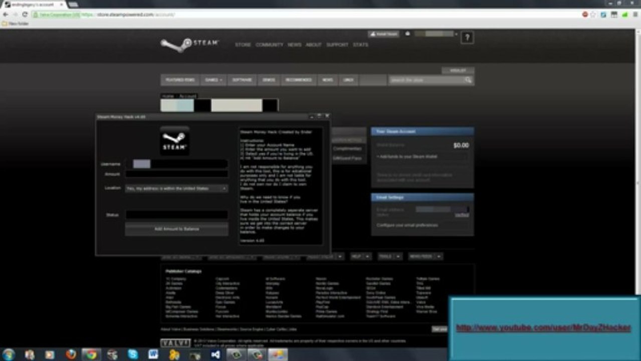Select the Recommended store tab
This screenshot has height=361, width=641.
click(x=299, y=80)
